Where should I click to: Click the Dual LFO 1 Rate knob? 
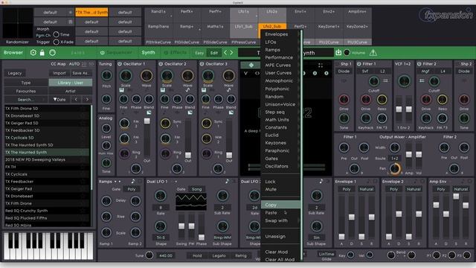(161, 196)
